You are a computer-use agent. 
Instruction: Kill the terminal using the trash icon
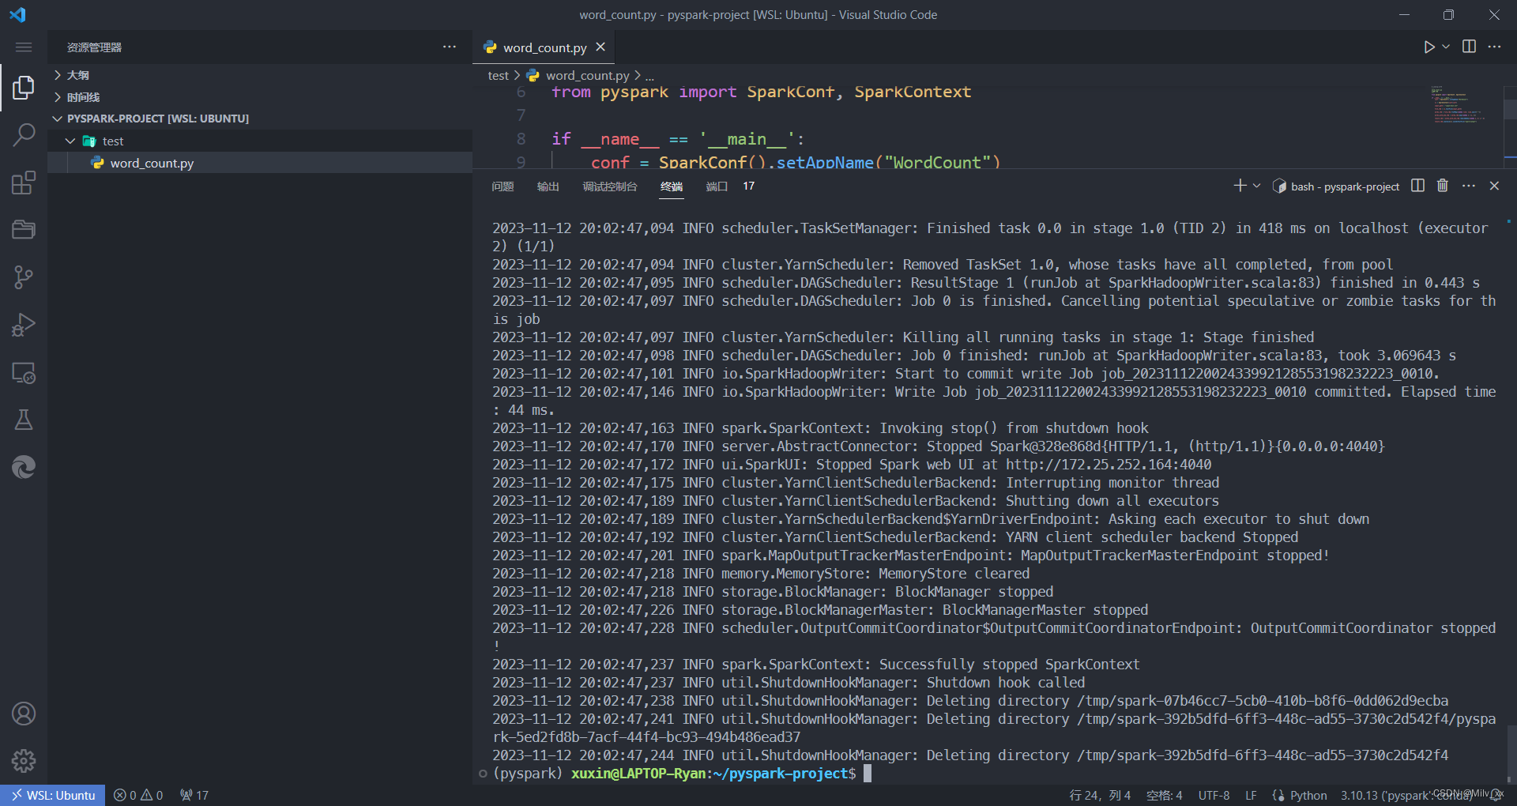(1442, 186)
